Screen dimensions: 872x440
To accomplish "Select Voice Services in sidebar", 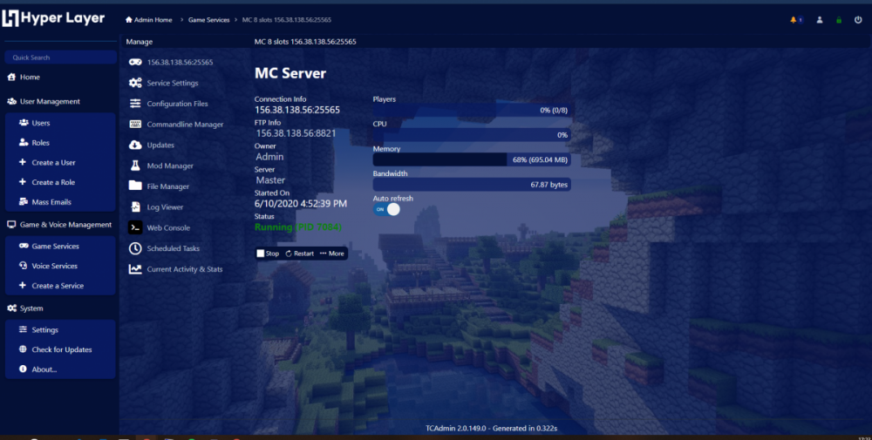I will point(54,266).
